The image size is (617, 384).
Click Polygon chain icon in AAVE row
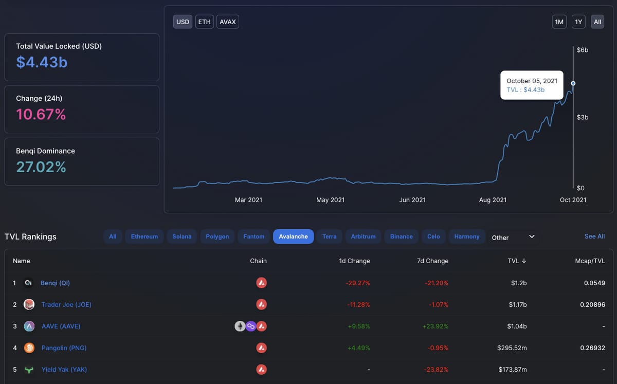251,326
